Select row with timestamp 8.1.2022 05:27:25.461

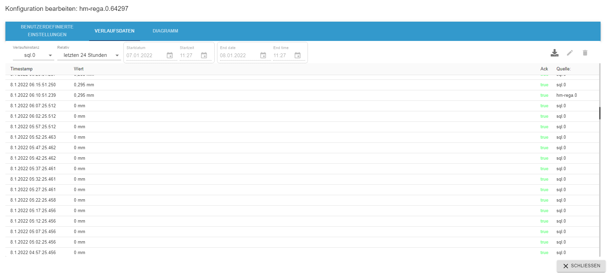pos(302,190)
